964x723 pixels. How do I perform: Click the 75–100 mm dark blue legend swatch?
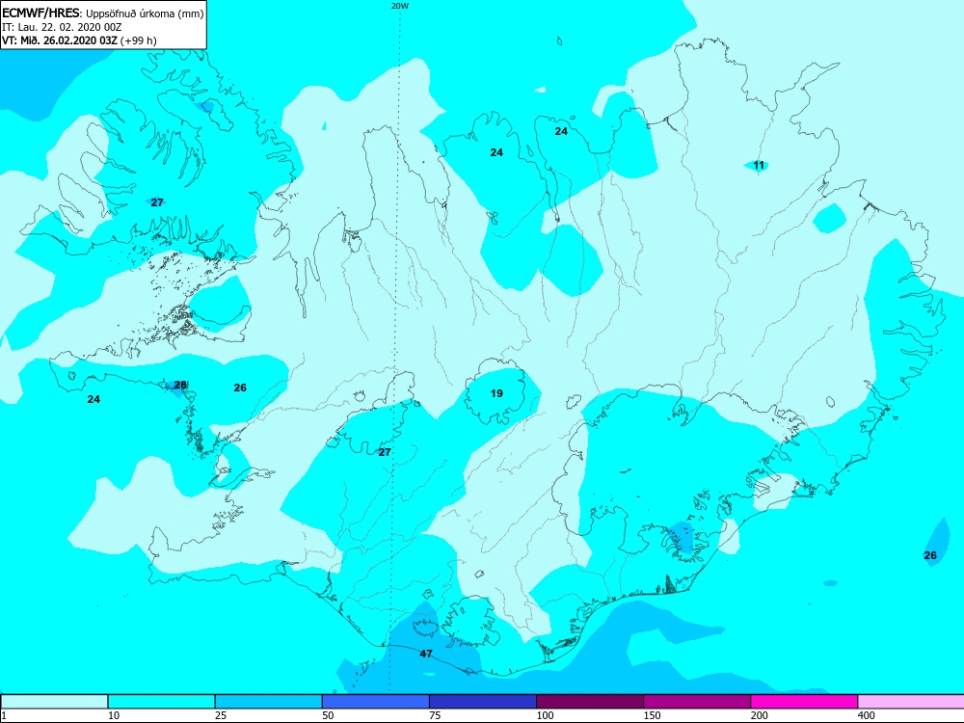[483, 702]
